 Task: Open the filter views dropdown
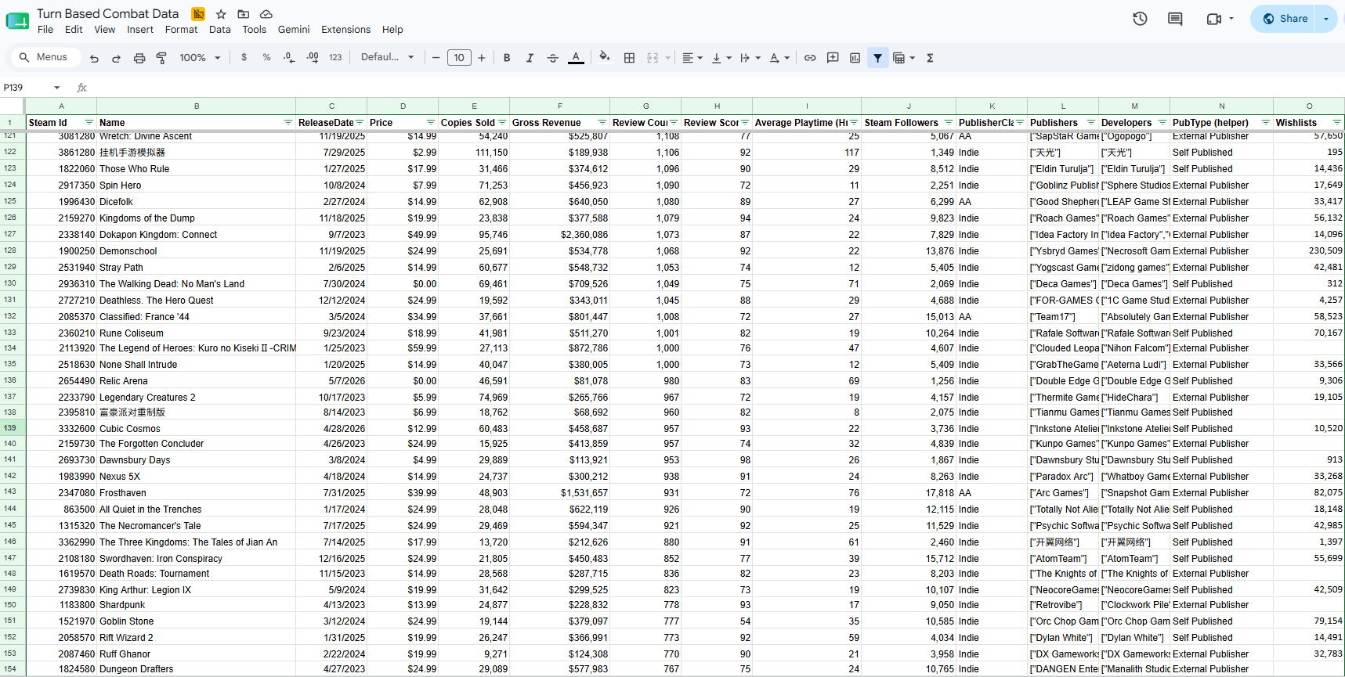(904, 58)
